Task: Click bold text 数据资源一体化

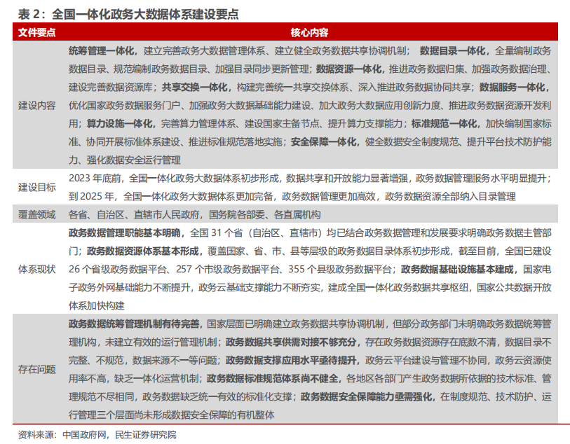Action: pyautogui.click(x=348, y=69)
